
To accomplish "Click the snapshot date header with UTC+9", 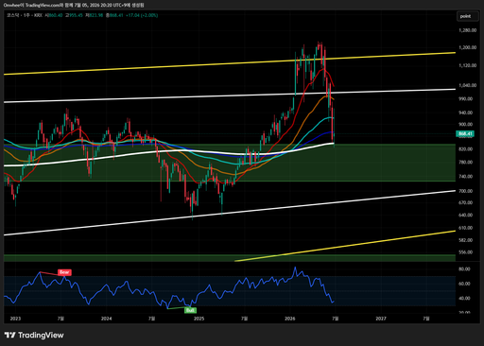I will [x=74, y=5].
